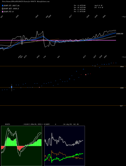Click the 957 price axis label
Screen dimensions: 126x166
tap(121, 106)
